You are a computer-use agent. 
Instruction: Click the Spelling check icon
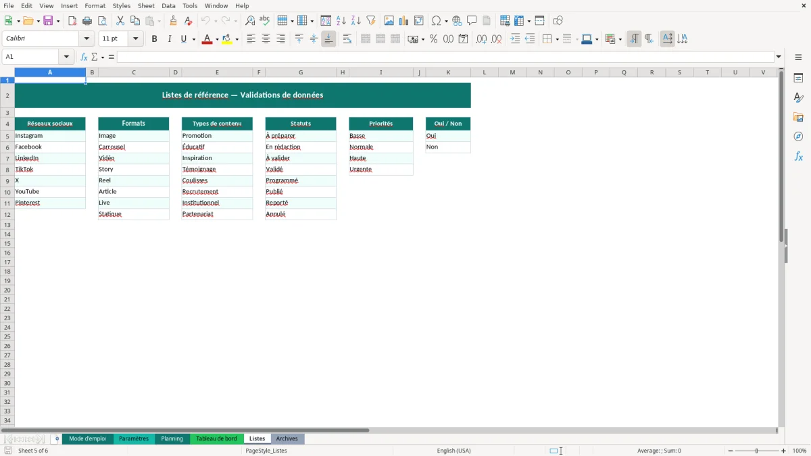265,21
